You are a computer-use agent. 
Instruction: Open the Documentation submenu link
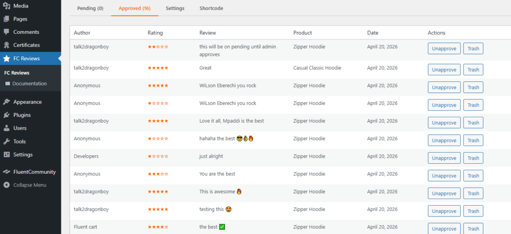(x=29, y=84)
